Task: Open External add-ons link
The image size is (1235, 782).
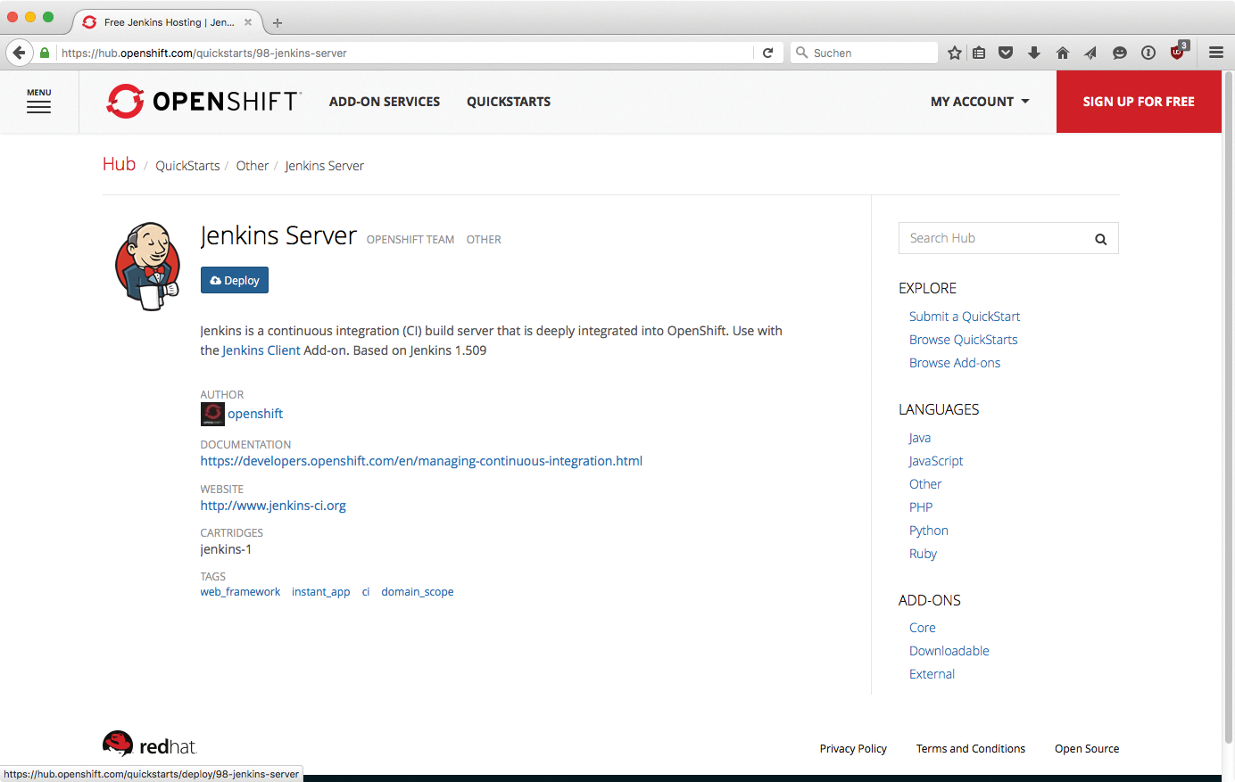Action: pos(932,674)
